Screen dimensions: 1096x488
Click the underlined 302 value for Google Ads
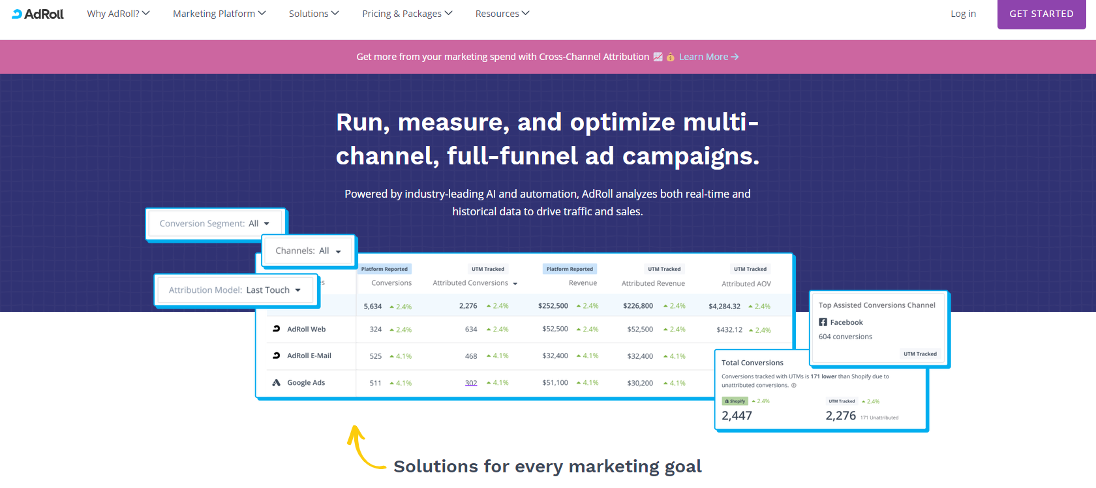pyautogui.click(x=471, y=383)
